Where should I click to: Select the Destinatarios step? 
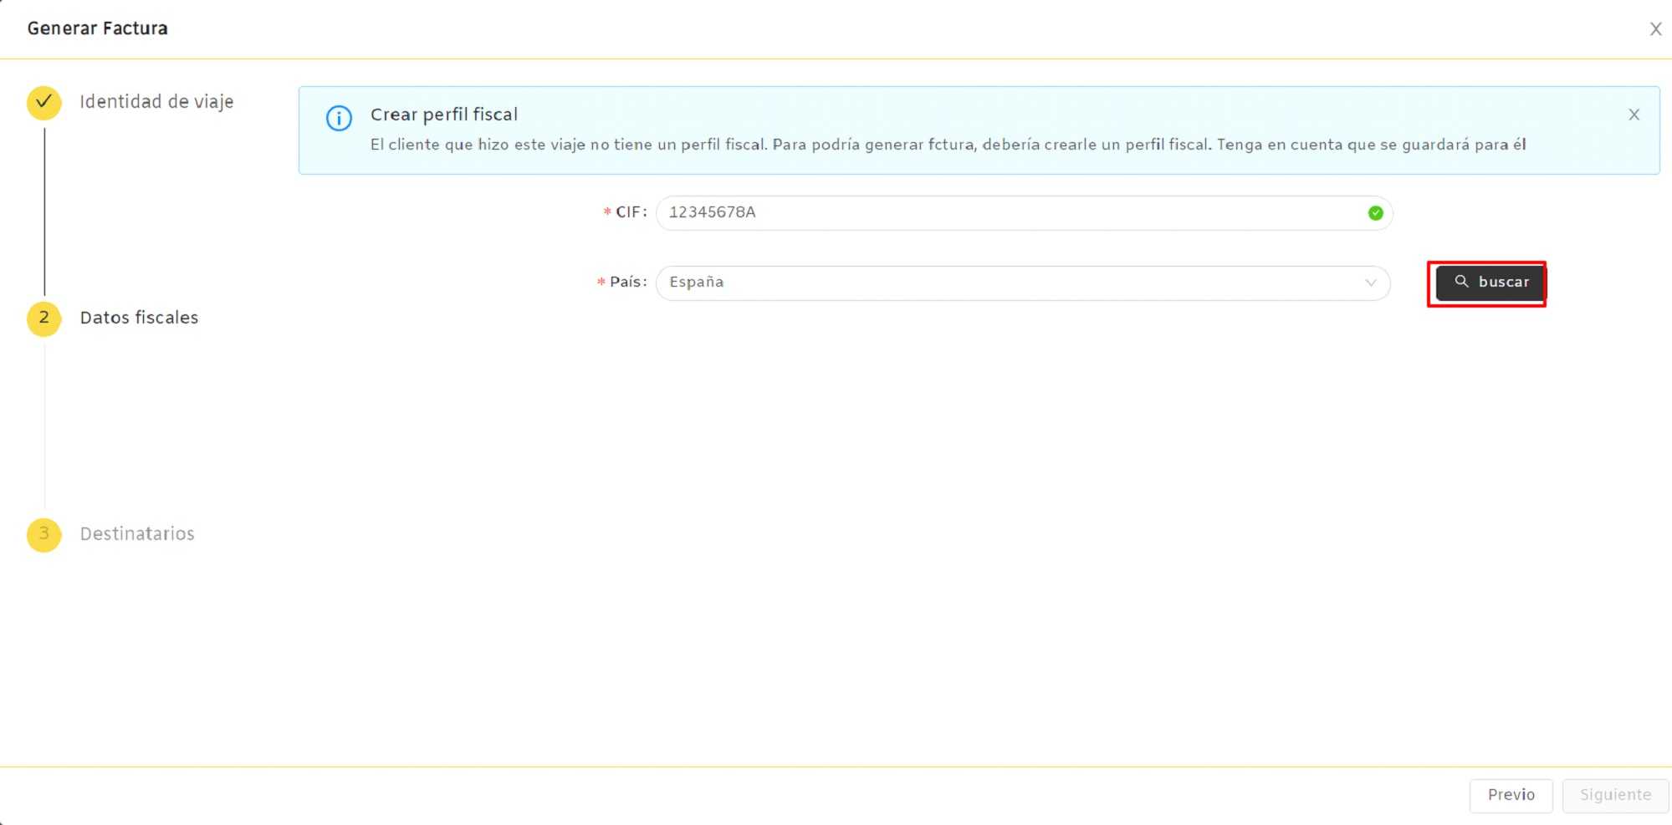pyautogui.click(x=137, y=534)
